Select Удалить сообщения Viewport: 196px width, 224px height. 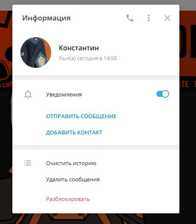coord(73,180)
